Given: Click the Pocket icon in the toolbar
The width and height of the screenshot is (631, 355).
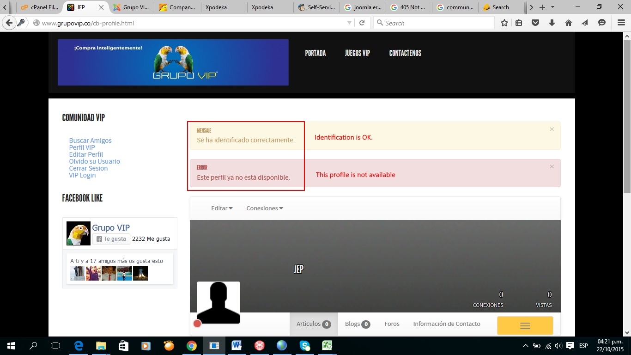Looking at the screenshot, I should 535,23.
